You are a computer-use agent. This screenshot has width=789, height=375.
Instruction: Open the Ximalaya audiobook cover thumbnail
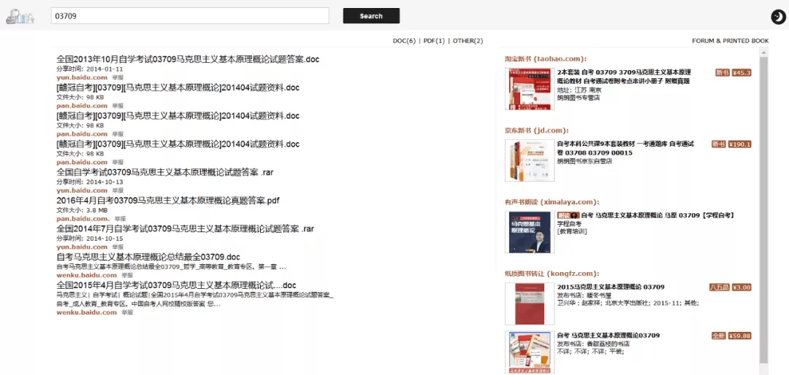coord(530,232)
